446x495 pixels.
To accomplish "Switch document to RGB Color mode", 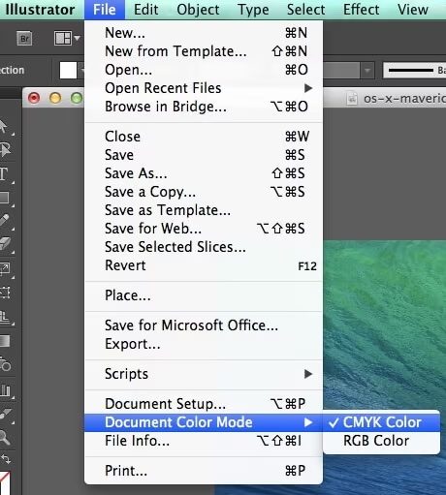I will point(381,441).
